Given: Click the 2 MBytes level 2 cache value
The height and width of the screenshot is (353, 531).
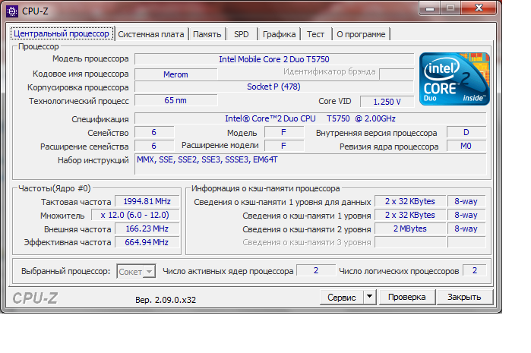Looking at the screenshot, I should click(410, 229).
